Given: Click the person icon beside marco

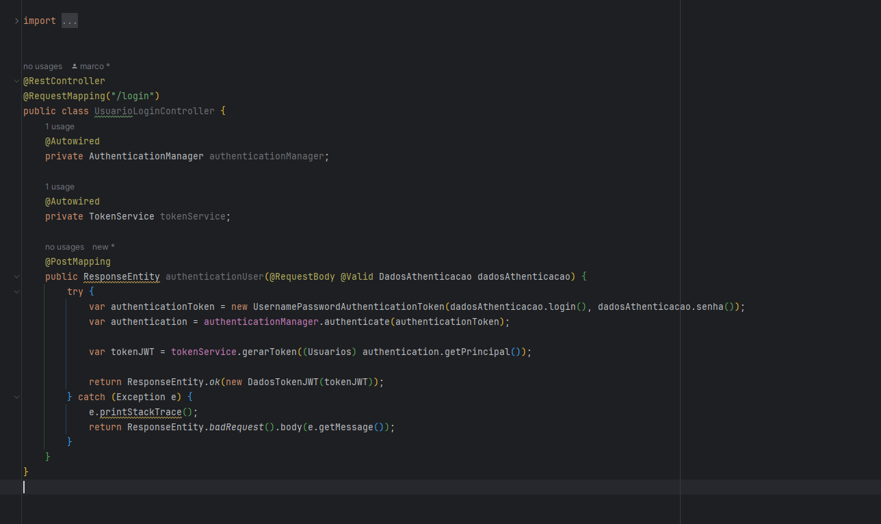Looking at the screenshot, I should 75,66.
